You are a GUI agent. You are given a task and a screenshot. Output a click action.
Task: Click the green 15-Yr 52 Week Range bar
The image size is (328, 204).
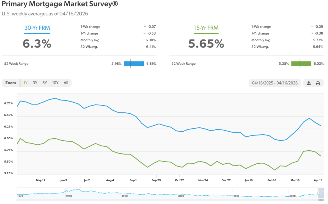point(301,63)
